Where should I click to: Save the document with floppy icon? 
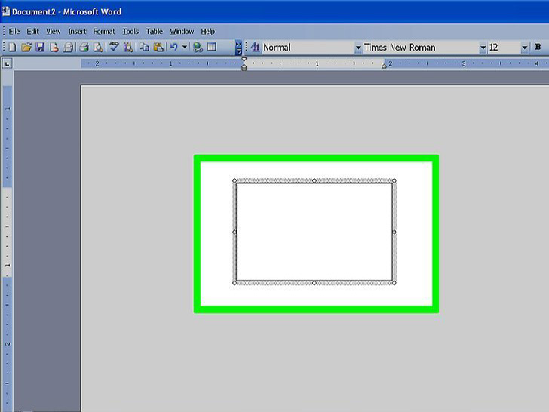[40, 48]
